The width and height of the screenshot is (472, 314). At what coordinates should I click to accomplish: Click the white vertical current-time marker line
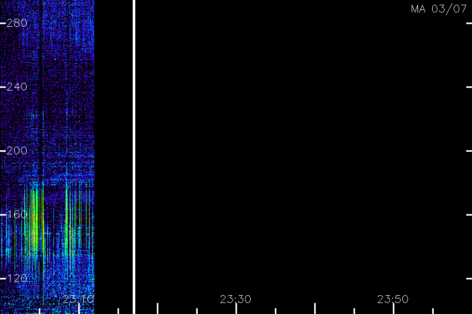click(134, 157)
